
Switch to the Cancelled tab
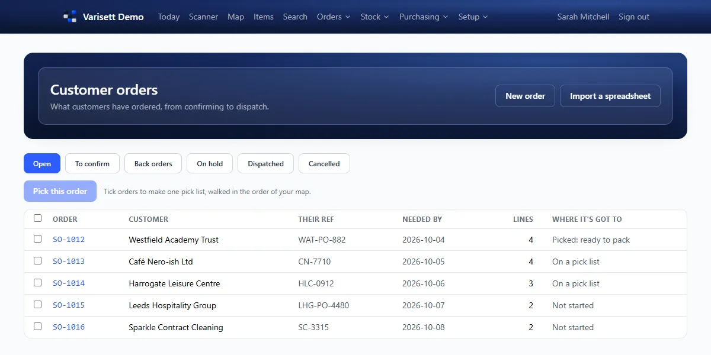324,163
